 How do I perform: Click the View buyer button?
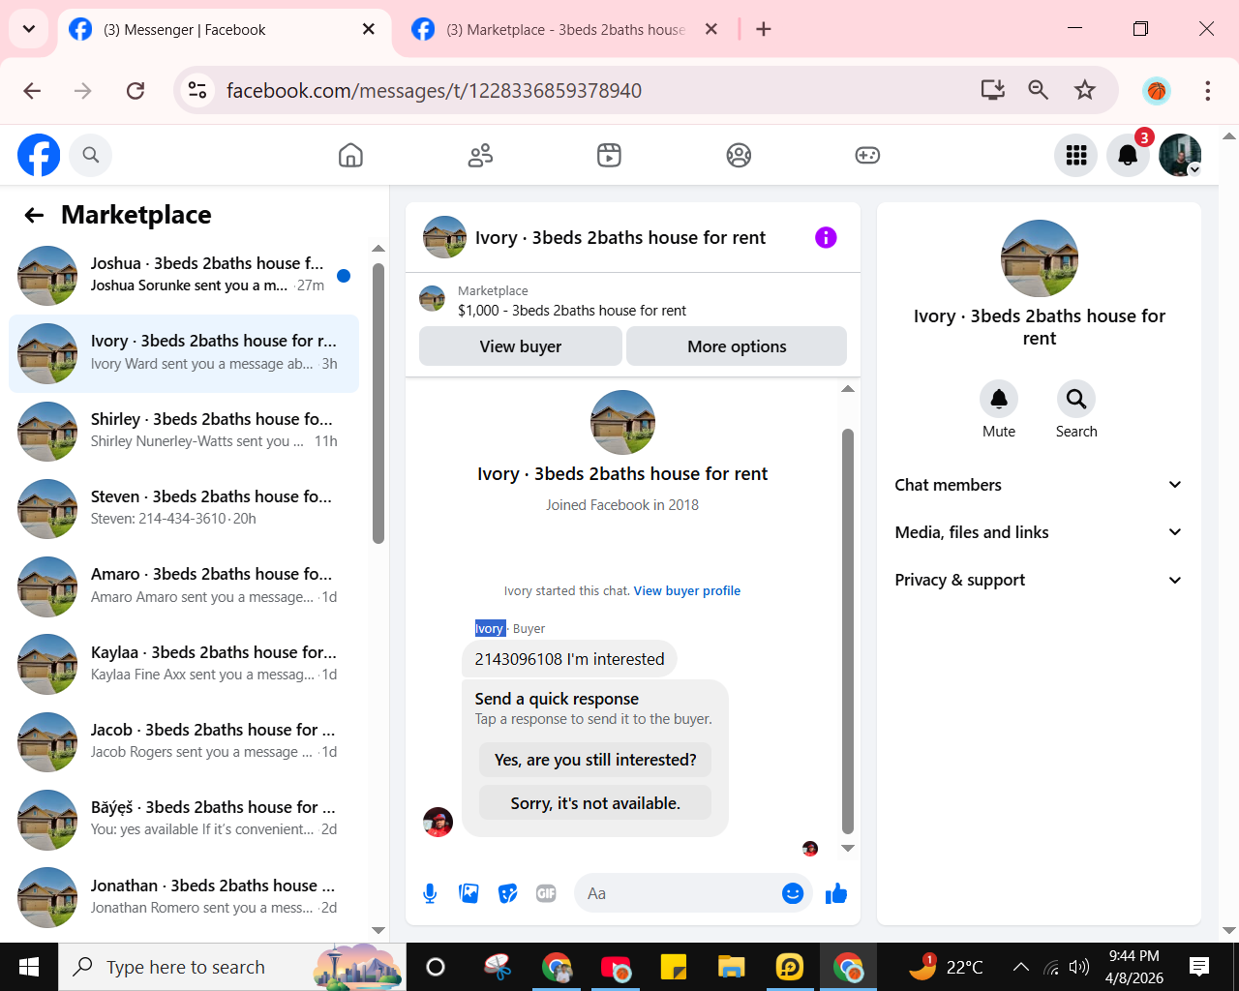click(x=521, y=346)
